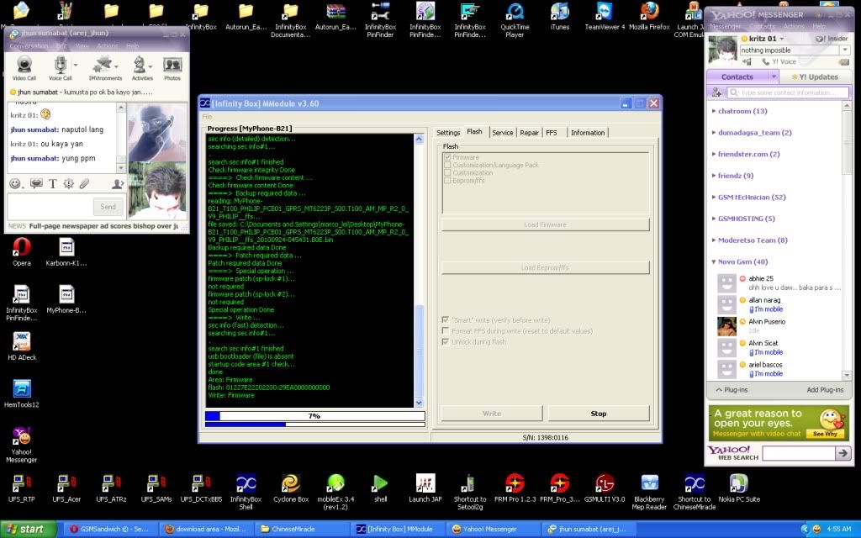Open mobileEx 3.4 desktop icon
861x538 pixels.
pyautogui.click(x=335, y=492)
